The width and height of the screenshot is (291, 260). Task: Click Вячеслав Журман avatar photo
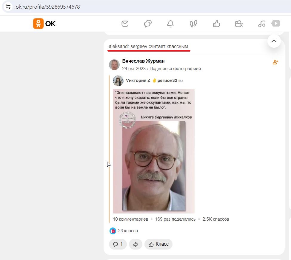114,65
